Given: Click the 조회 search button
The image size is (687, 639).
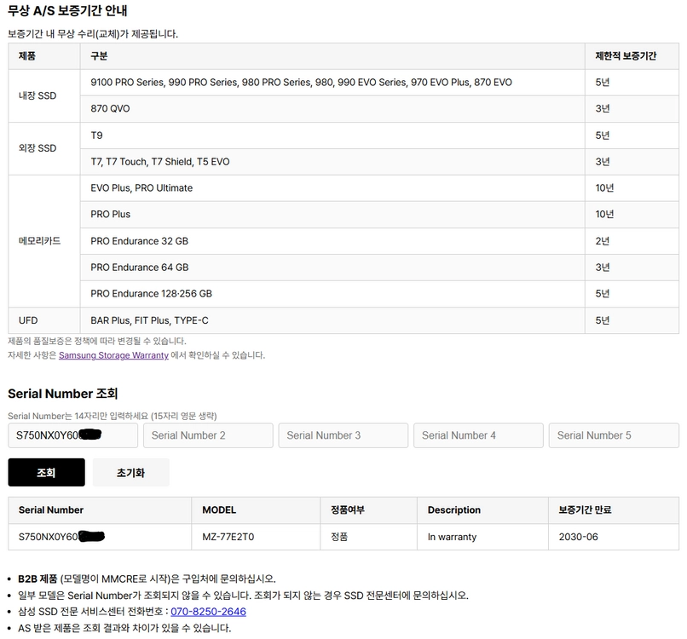Looking at the screenshot, I should click(46, 472).
